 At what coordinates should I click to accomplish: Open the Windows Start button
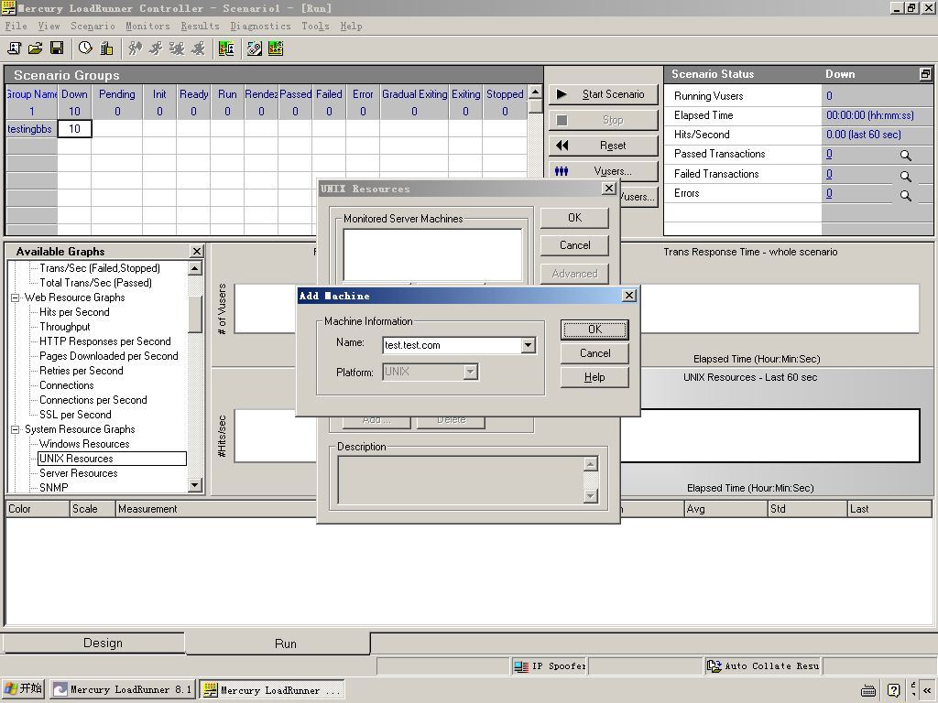tap(23, 689)
